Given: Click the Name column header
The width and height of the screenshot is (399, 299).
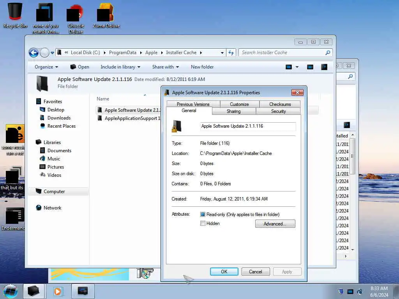Looking at the screenshot, I should tap(103, 99).
